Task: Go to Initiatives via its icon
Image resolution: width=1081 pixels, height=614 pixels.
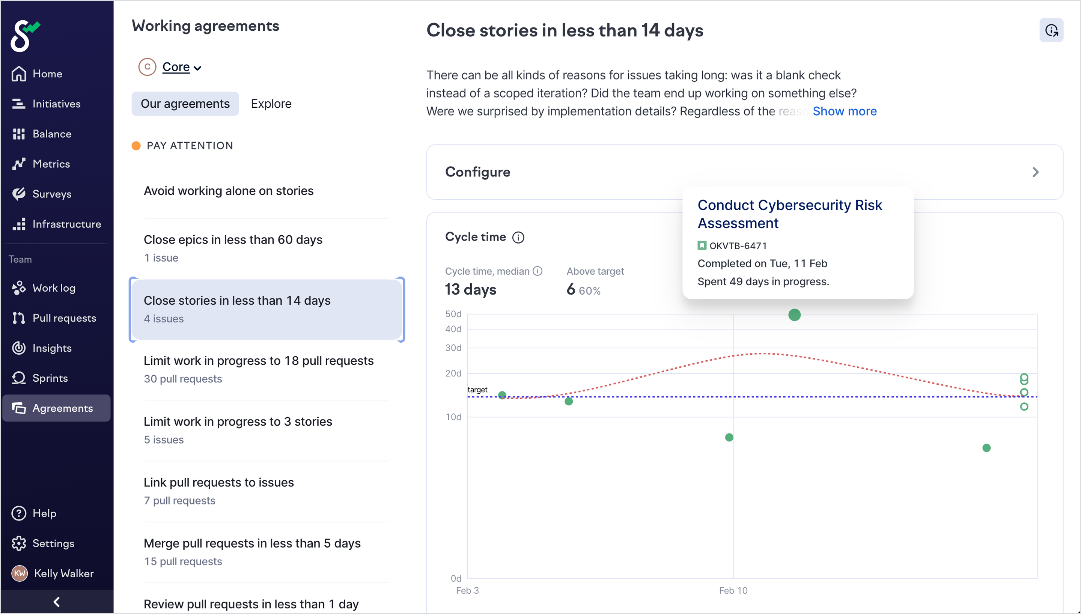Action: (x=19, y=104)
